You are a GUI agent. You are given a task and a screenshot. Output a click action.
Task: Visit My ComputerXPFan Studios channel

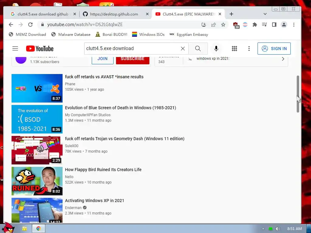[88, 115]
